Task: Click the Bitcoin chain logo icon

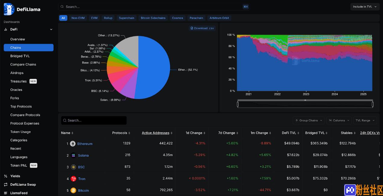Action: coord(73,191)
